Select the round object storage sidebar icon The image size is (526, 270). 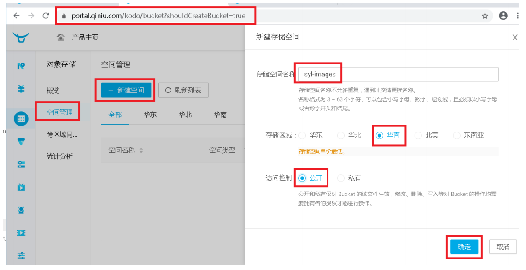click(21, 119)
